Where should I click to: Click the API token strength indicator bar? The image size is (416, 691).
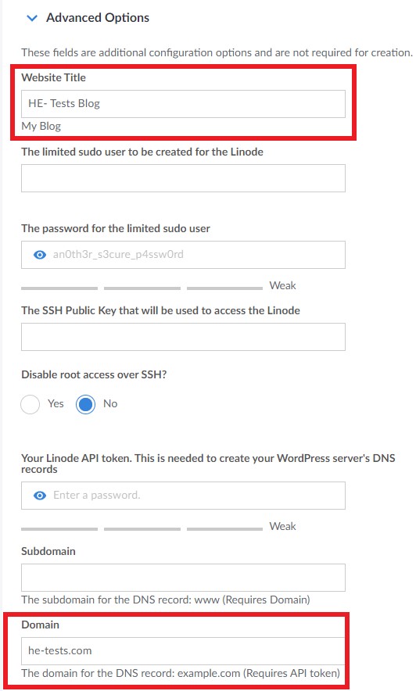tap(142, 529)
